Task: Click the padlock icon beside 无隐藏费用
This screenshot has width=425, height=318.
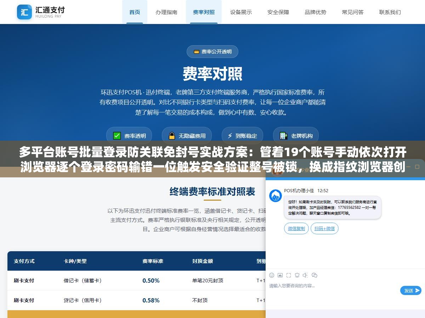Action: point(172,136)
